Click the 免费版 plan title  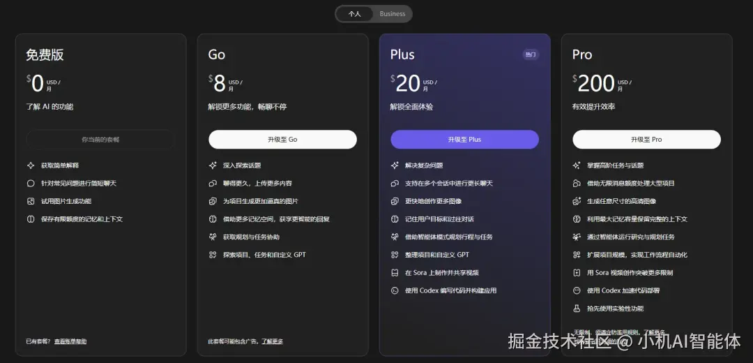click(x=45, y=55)
